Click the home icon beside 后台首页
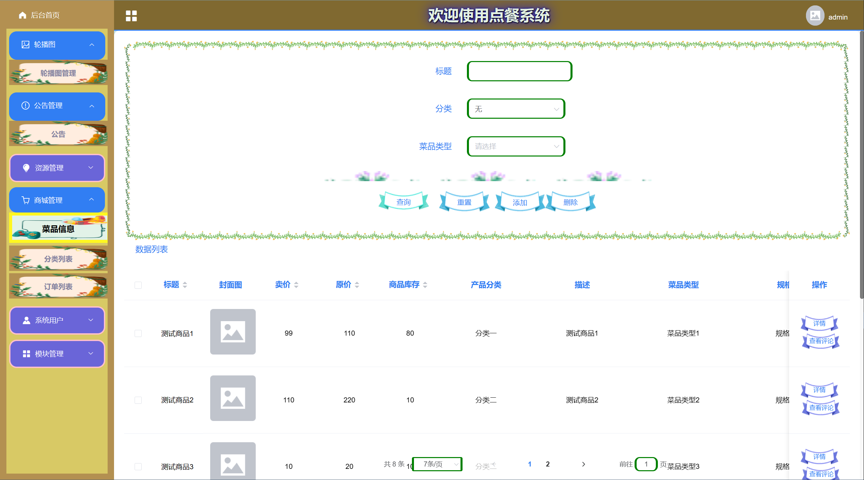864x480 pixels. (23, 15)
